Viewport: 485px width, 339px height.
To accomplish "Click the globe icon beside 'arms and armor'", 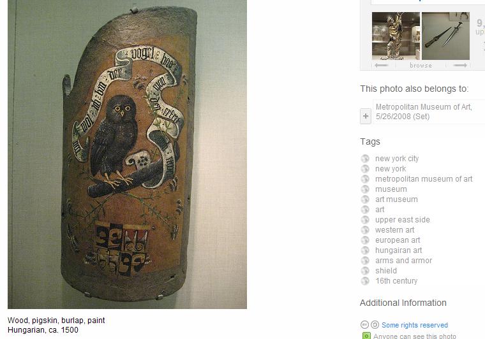I will tap(365, 260).
